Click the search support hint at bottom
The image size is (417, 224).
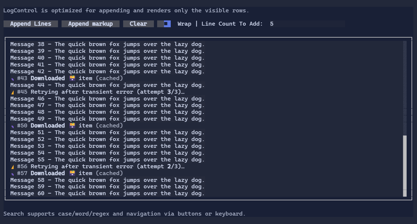coord(124,214)
